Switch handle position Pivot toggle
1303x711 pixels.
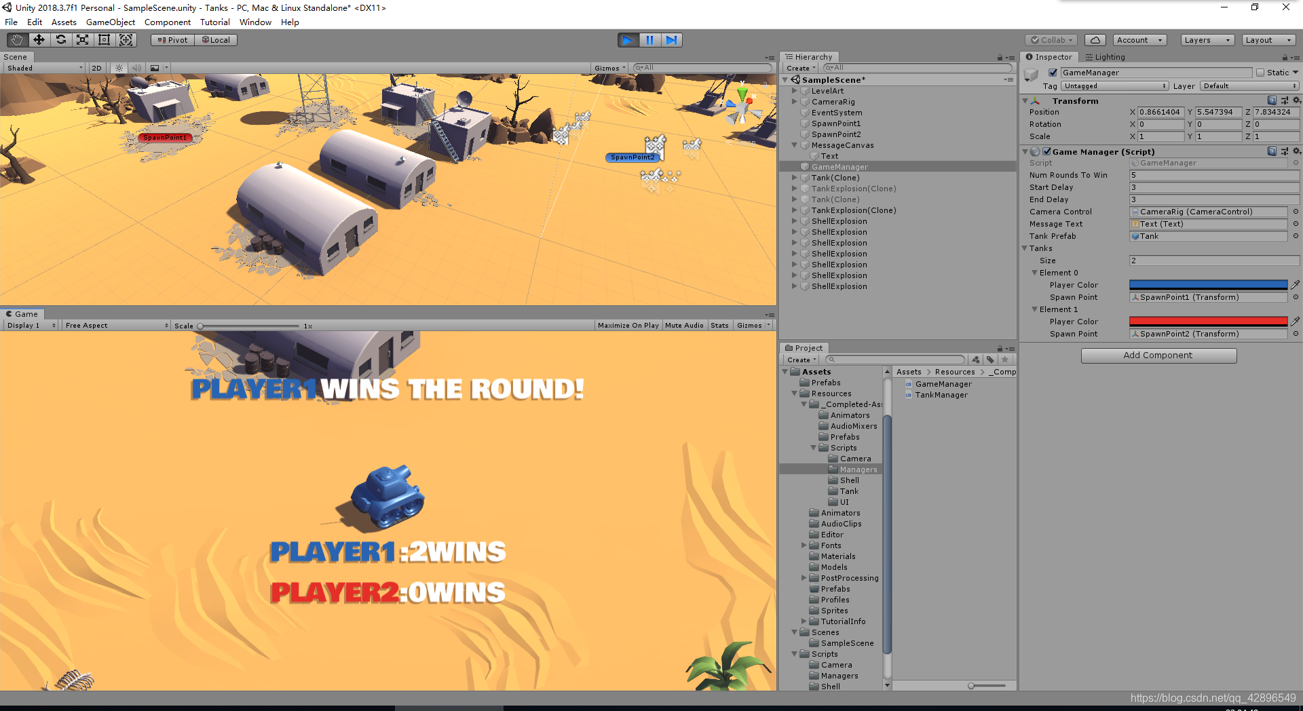(172, 40)
